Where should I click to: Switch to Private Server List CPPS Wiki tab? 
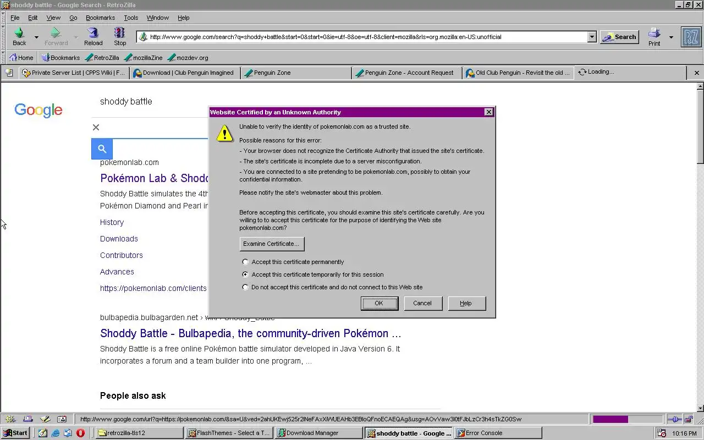pos(74,73)
